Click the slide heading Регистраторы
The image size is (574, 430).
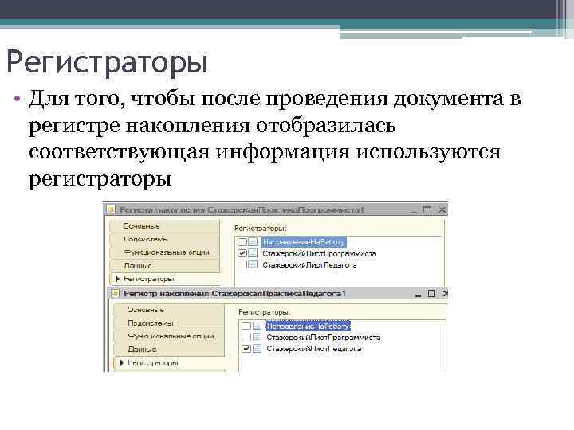click(108, 63)
